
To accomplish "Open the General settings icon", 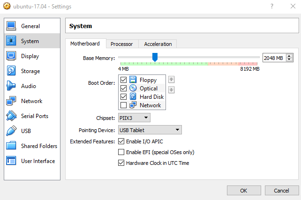I will pyautogui.click(x=11, y=26).
